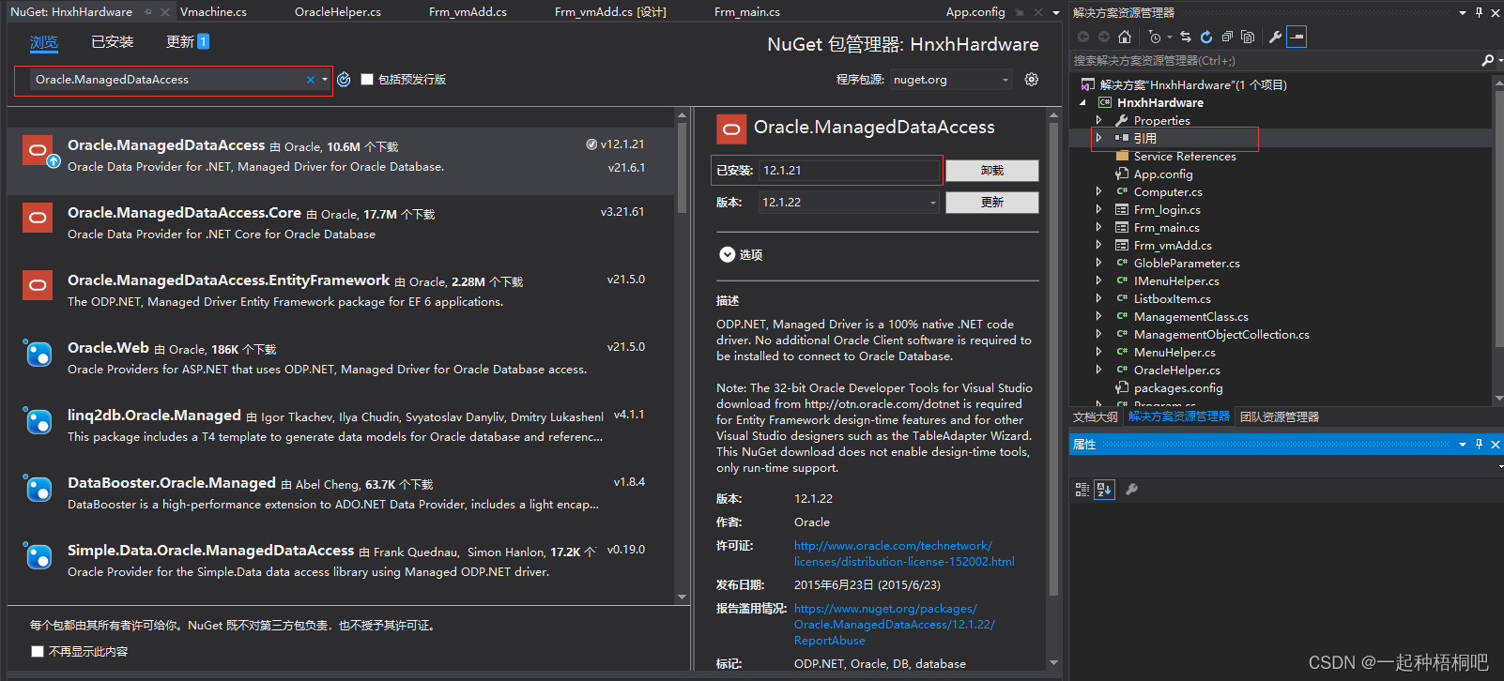The image size is (1504, 681).
Task: Sort properties alphabetically
Action: tap(1104, 489)
